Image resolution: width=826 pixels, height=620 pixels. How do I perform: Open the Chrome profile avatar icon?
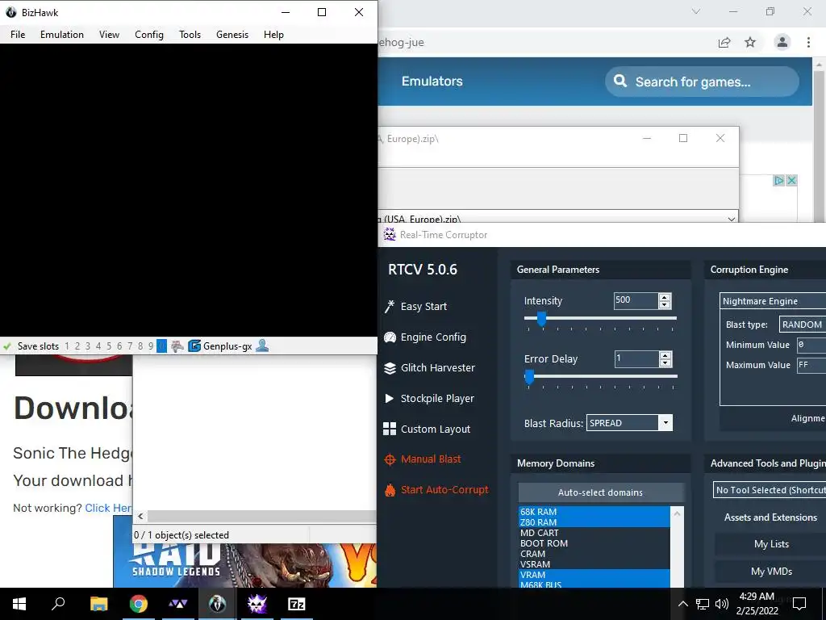(x=782, y=42)
